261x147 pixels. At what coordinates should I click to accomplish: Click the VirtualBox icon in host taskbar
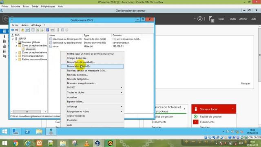click(98, 143)
